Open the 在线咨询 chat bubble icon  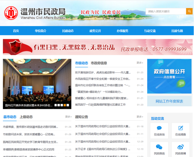point(159,128)
